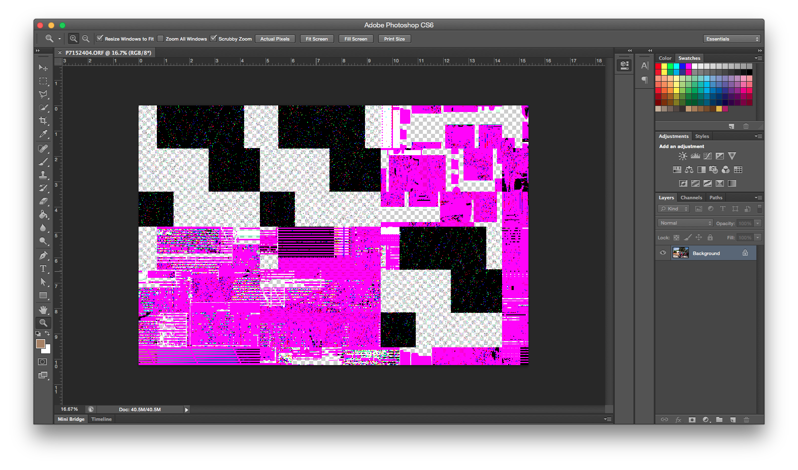Image resolution: width=798 pixels, height=470 pixels.
Task: Switch to the Paths tab
Action: coord(716,198)
